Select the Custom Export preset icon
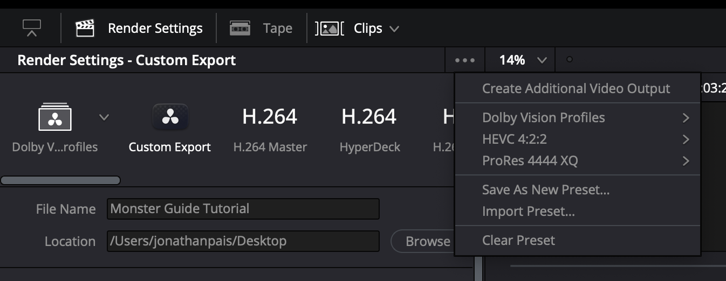The image size is (726, 281). pyautogui.click(x=170, y=117)
